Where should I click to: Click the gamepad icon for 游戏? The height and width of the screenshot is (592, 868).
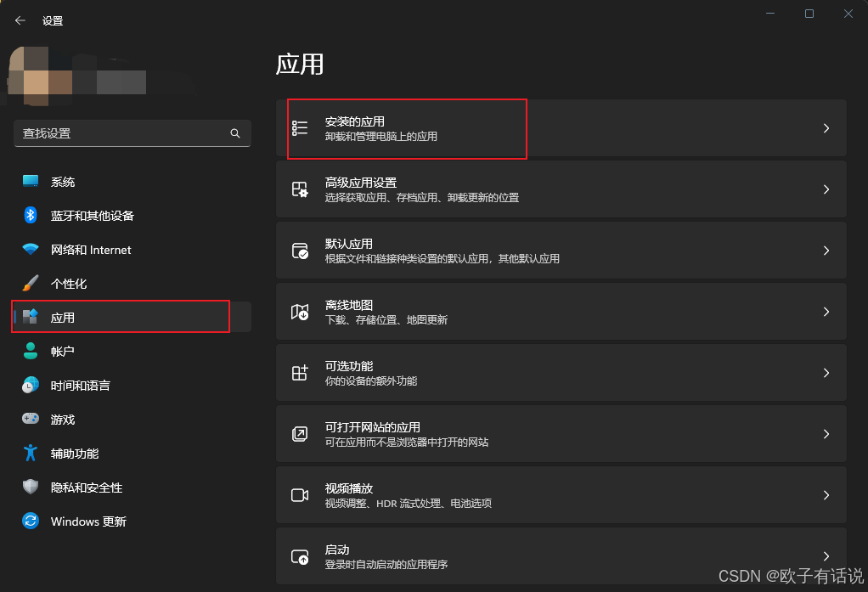coord(31,419)
